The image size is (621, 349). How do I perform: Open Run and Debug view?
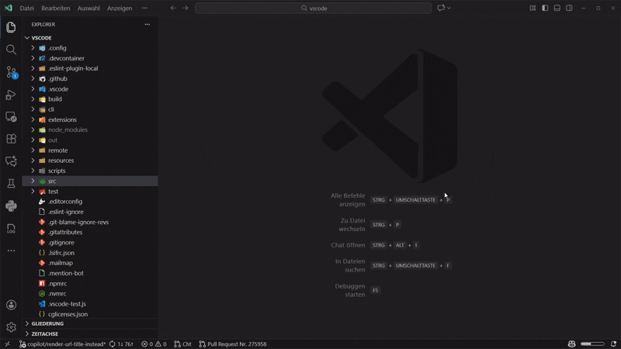11,95
